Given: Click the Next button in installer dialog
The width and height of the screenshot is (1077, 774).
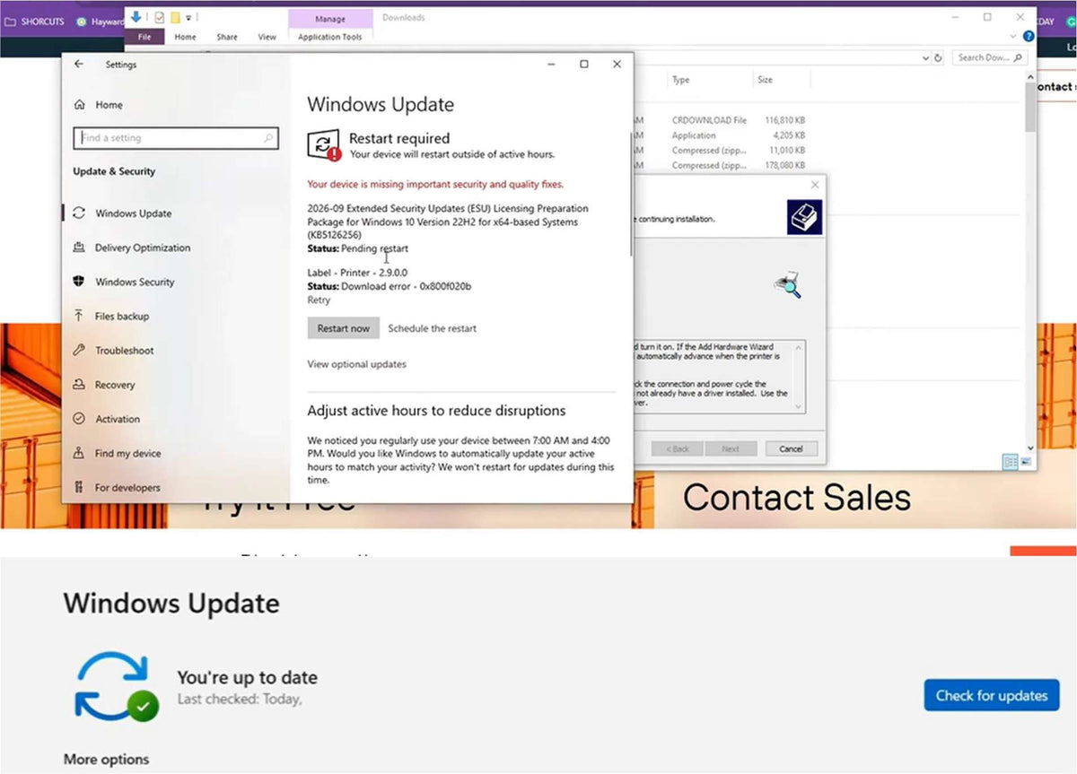Looking at the screenshot, I should [731, 448].
